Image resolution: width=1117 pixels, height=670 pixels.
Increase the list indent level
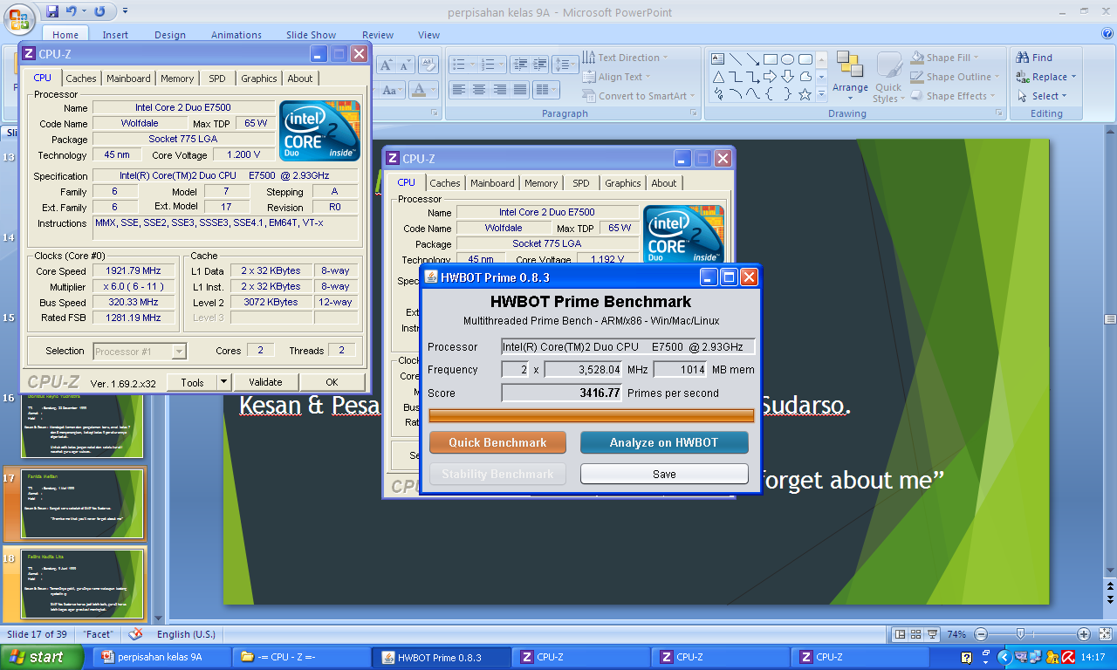[x=539, y=65]
